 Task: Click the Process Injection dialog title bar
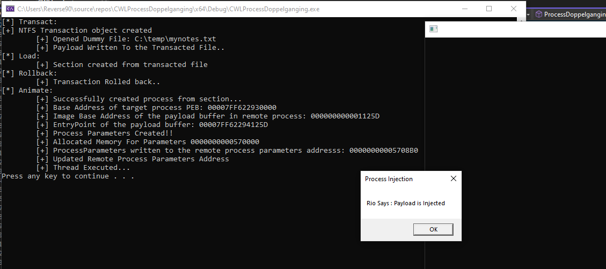pos(397,179)
